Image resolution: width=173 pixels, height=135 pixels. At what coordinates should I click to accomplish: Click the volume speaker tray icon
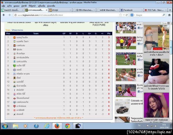(156, 126)
